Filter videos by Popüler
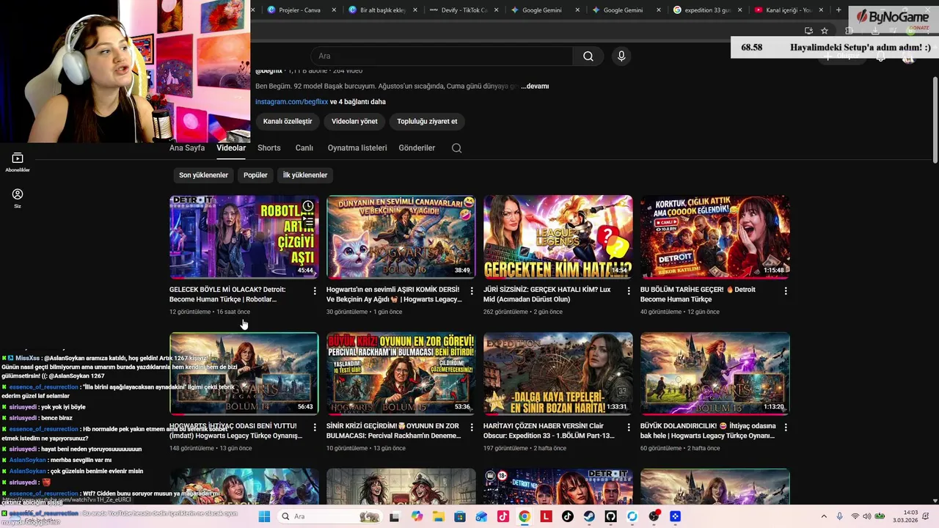This screenshot has height=528, width=939. pos(255,175)
